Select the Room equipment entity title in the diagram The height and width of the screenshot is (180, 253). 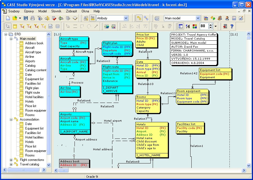189,91
